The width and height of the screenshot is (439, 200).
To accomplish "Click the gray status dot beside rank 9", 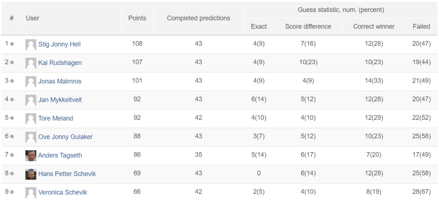I will click(x=12, y=192).
